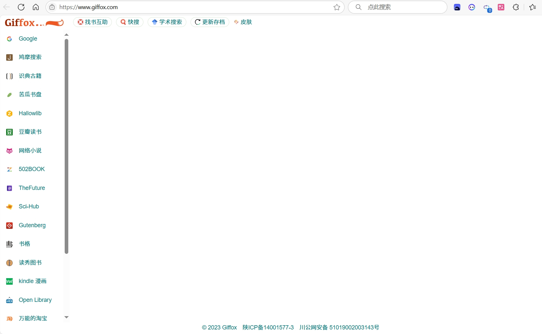This screenshot has height=334, width=542.
Task: Open the 书格 link
Action: 24,244
